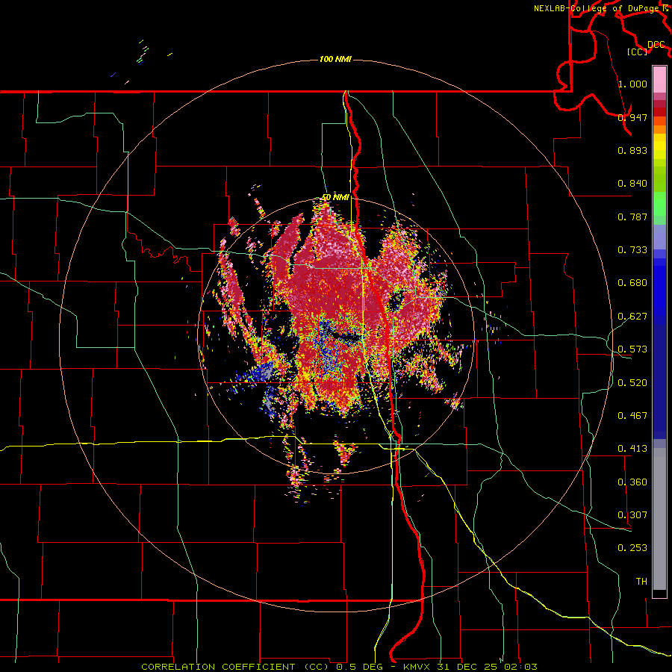Click the 0.733 scale value
This screenshot has height=672, width=672.
click(632, 250)
